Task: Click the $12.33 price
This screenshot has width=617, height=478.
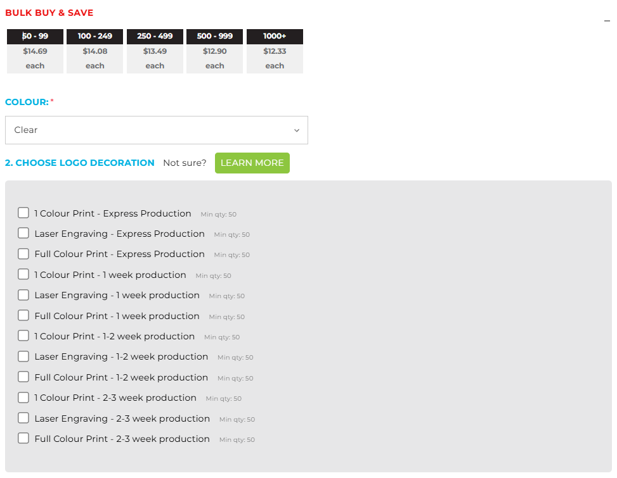Action: click(275, 51)
